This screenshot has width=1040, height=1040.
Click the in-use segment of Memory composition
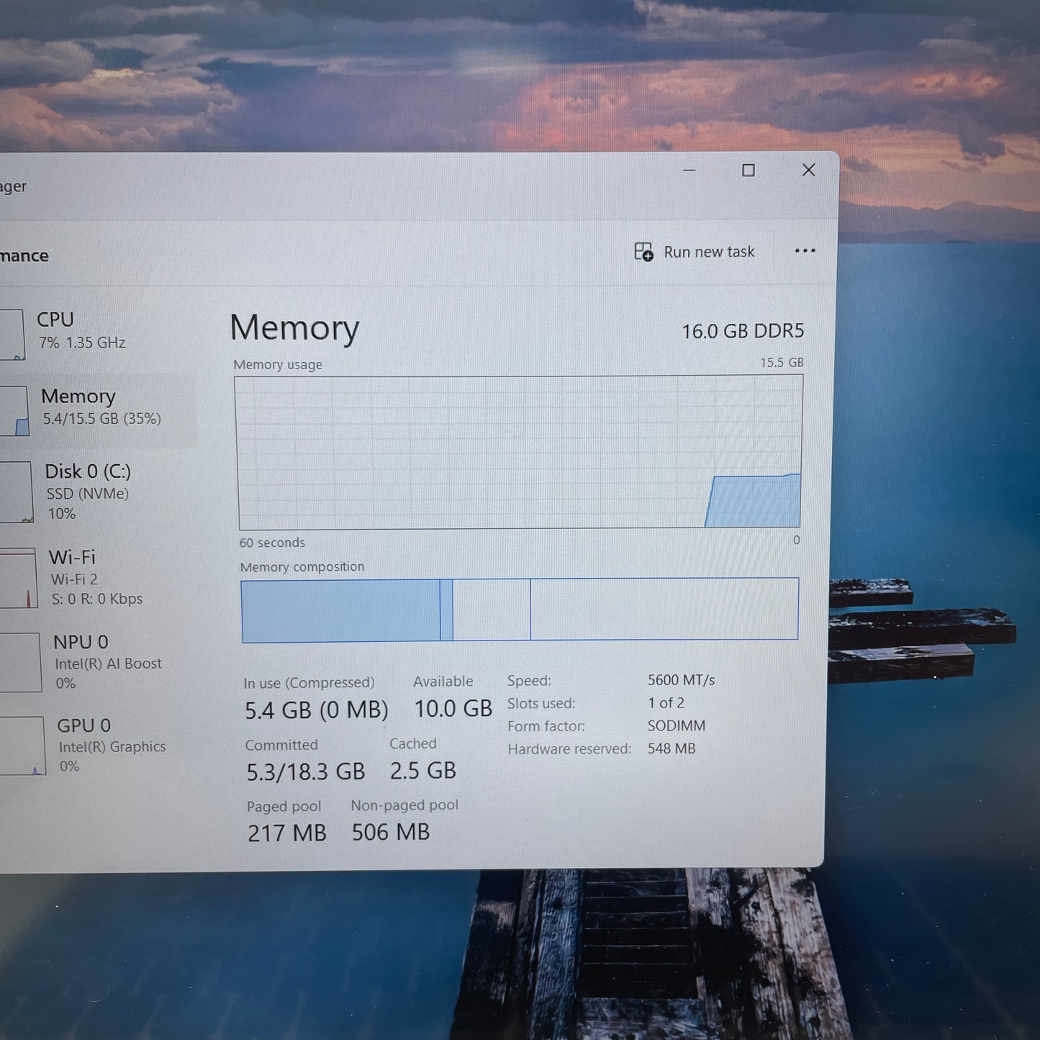coord(340,611)
